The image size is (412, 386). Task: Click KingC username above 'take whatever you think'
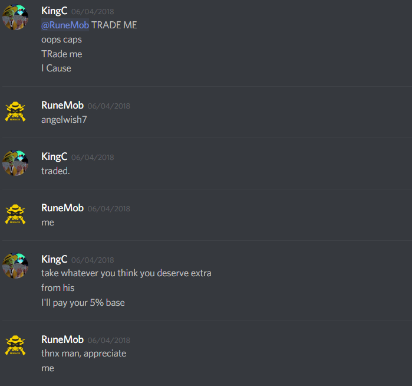pos(54,259)
